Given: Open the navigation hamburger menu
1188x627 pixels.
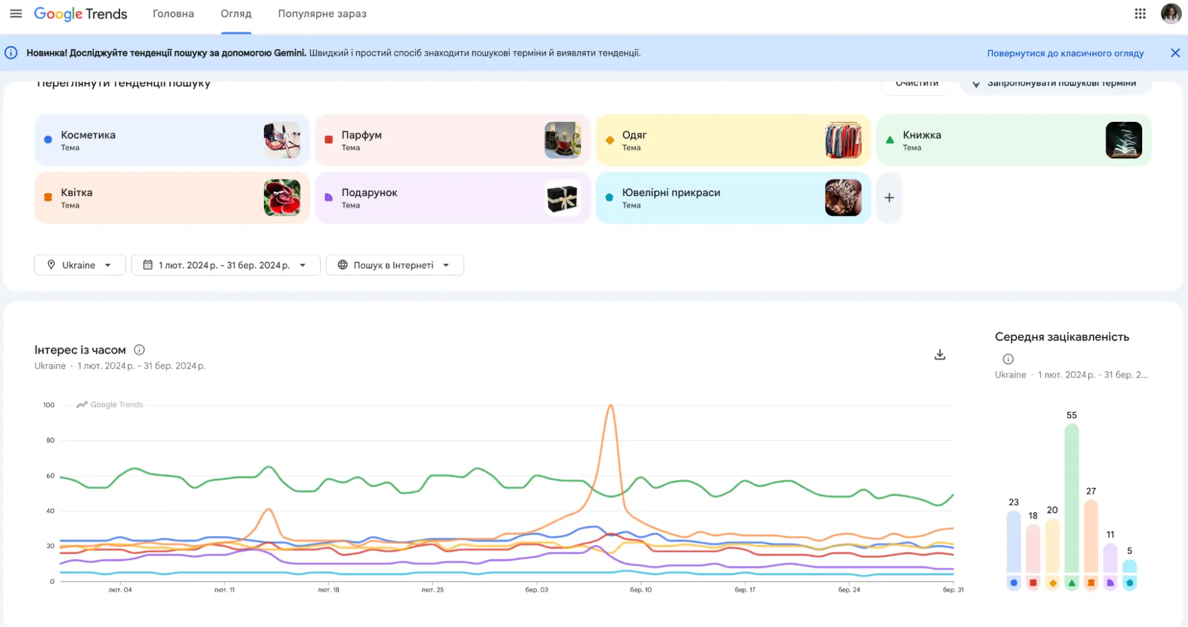Looking at the screenshot, I should click(16, 14).
